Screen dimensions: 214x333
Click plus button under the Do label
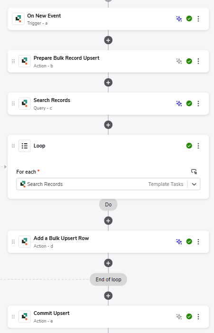108,221
